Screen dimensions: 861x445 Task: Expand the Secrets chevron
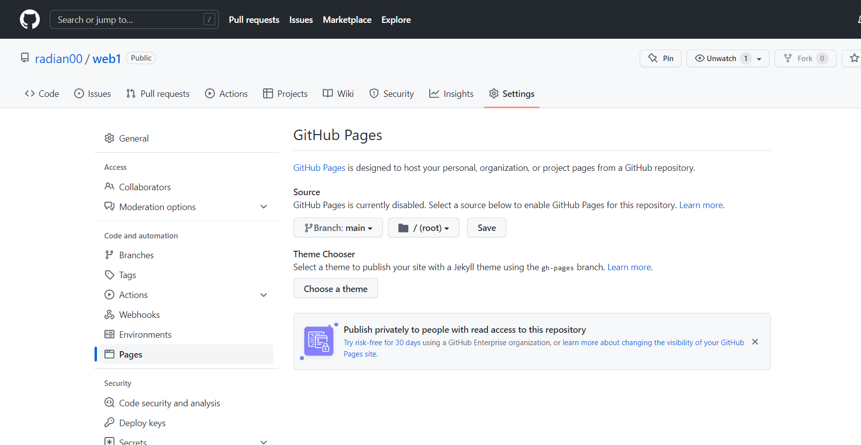(264, 442)
